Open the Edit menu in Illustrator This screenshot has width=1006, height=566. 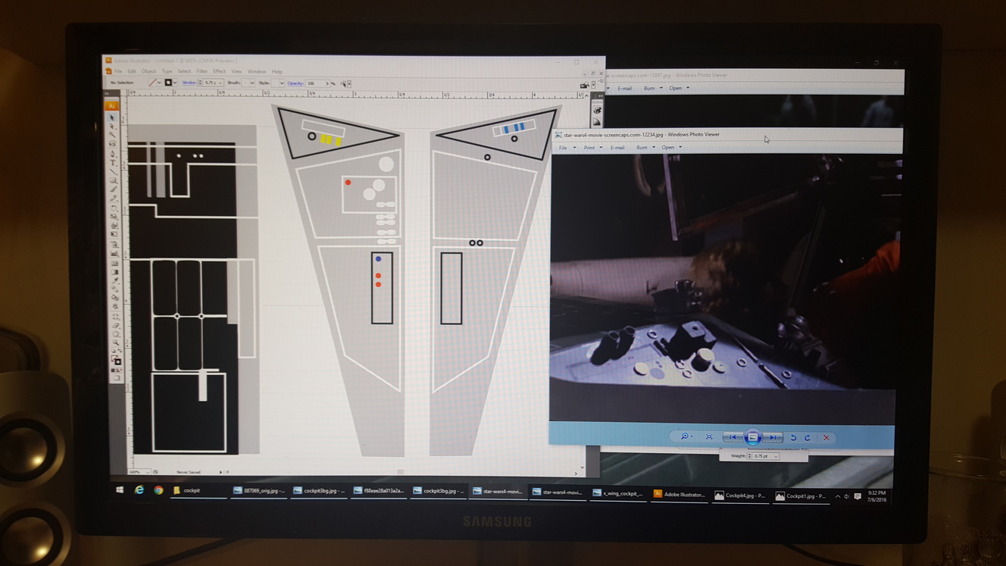(132, 71)
